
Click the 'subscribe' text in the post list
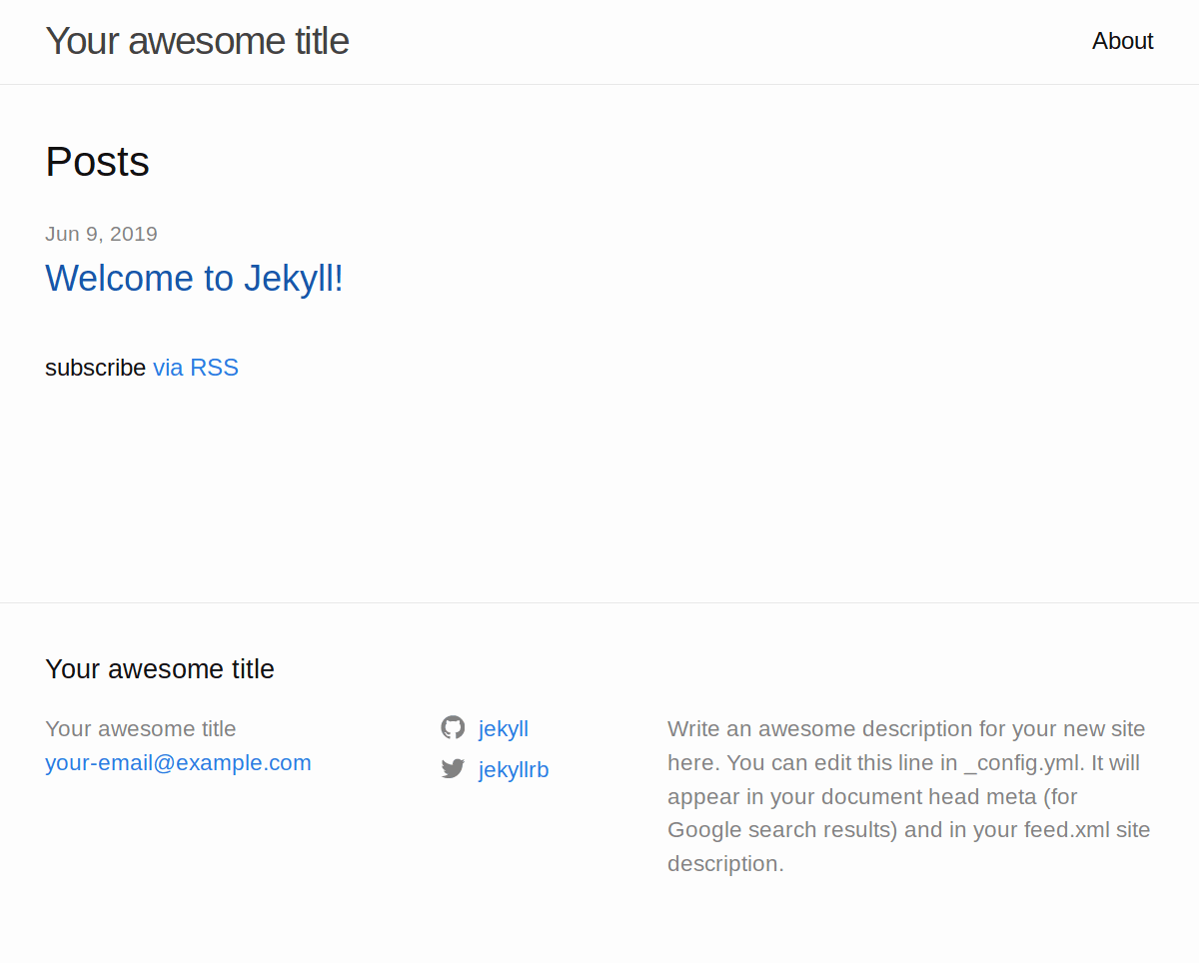pyautogui.click(x=96, y=368)
